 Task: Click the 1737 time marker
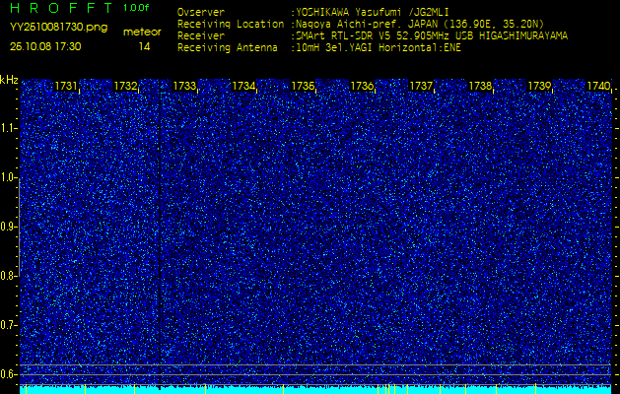click(422, 86)
